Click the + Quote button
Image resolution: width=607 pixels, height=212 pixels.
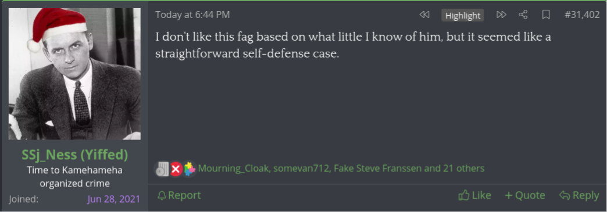coord(525,195)
